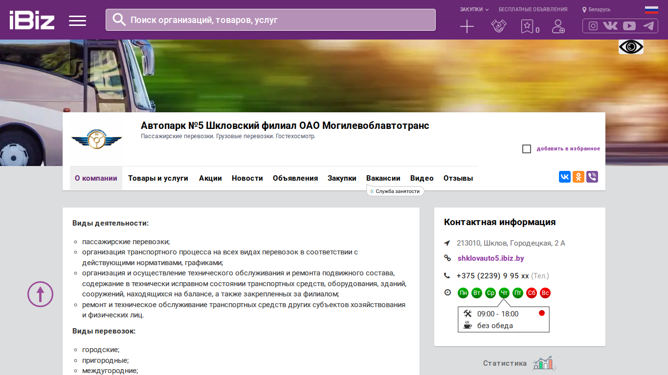Click the 'добавить в избранное' link text
The image size is (668, 375).
[x=568, y=149]
